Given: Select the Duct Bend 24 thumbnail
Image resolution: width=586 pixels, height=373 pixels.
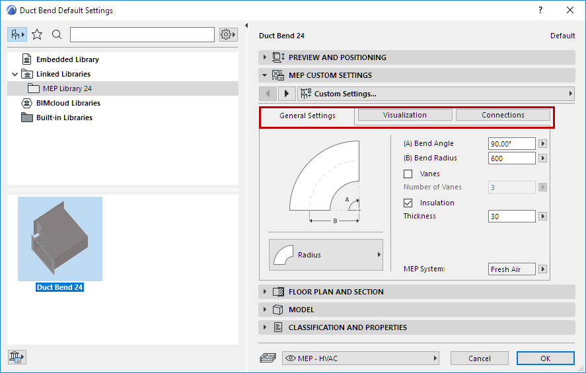Looking at the screenshot, I should click(60, 239).
